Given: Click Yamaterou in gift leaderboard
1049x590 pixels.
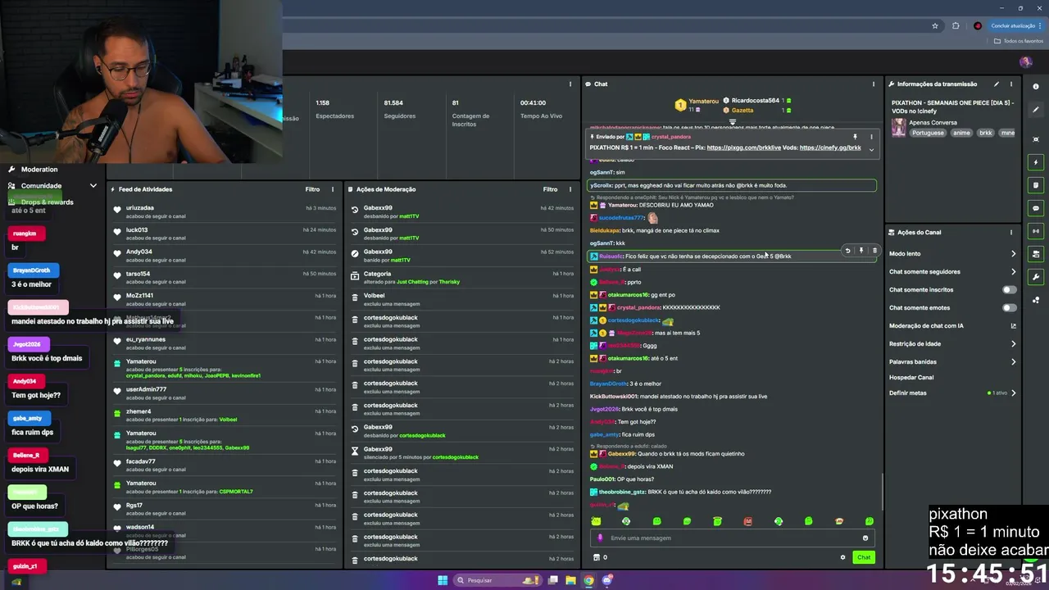Looking at the screenshot, I should point(703,102).
